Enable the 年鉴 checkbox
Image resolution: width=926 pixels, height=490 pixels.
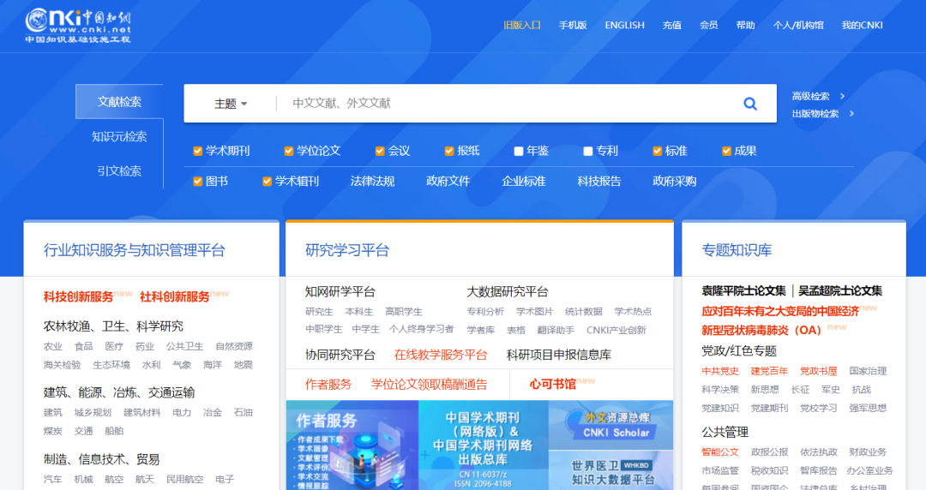tap(519, 151)
